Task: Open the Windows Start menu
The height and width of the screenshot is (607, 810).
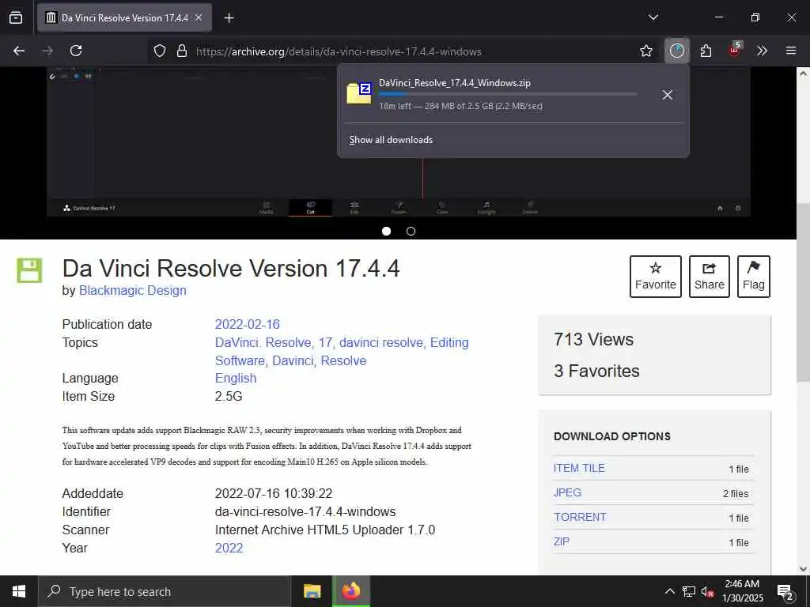Action: (x=19, y=591)
